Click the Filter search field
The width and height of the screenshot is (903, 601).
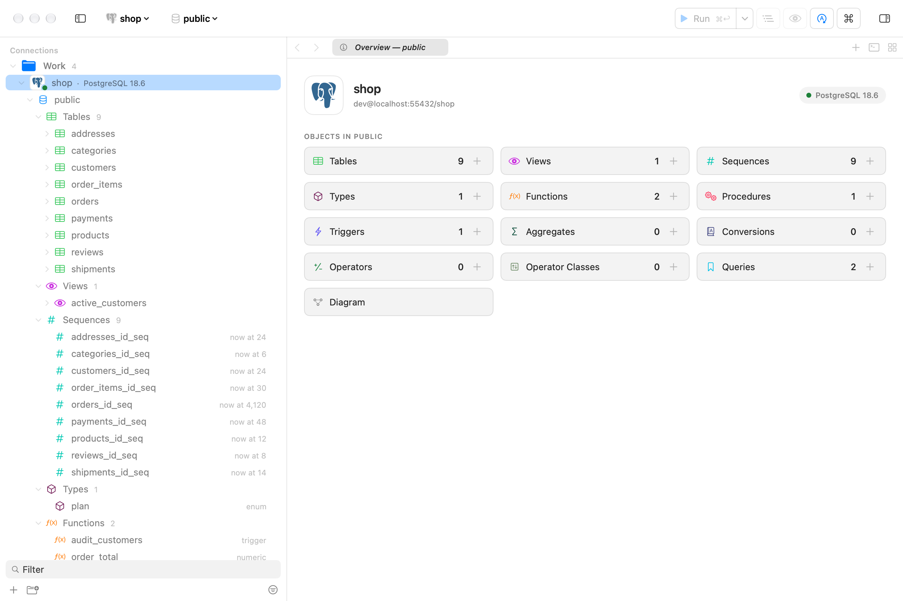pyautogui.click(x=143, y=569)
